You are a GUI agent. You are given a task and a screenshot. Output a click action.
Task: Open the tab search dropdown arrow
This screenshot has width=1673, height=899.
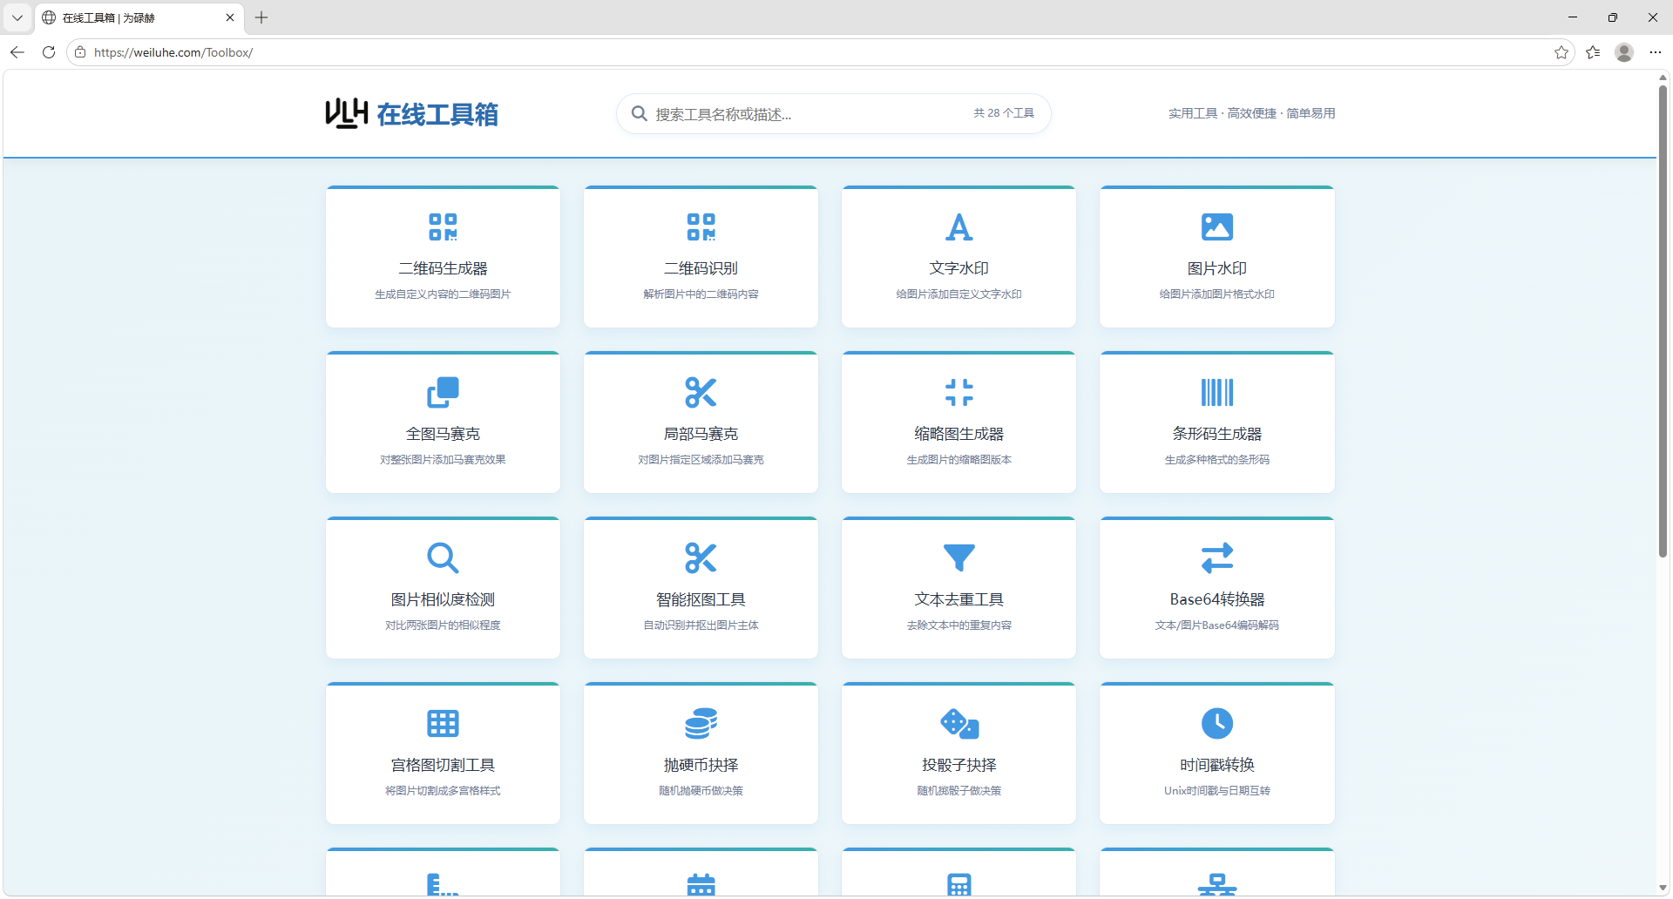(x=17, y=17)
